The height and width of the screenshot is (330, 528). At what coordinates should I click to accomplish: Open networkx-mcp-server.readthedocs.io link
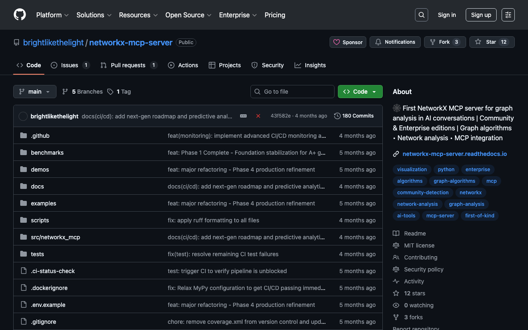[455, 154]
